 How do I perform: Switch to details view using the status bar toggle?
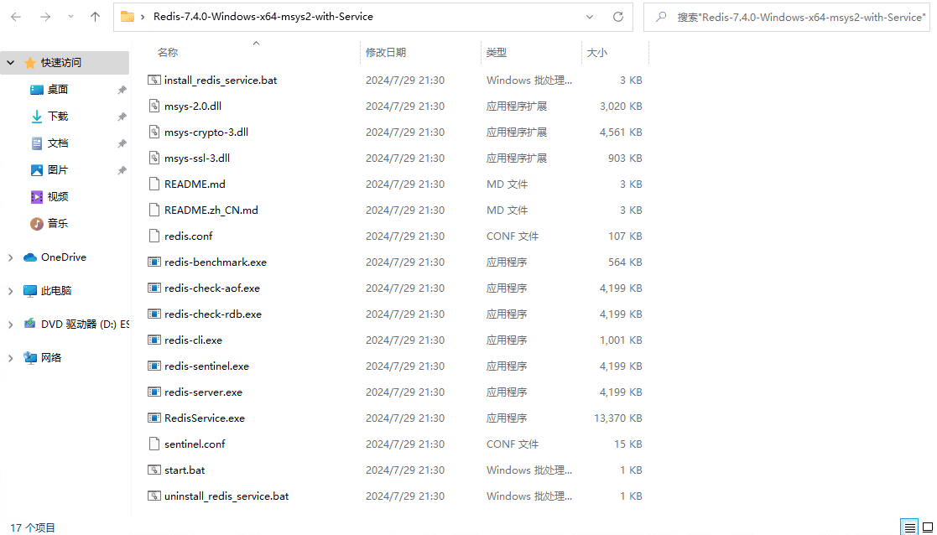909,527
